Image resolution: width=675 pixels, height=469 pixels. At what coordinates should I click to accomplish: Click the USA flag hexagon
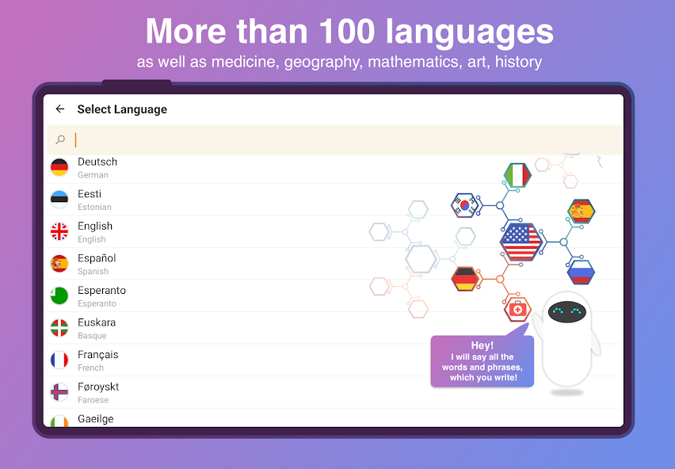pyautogui.click(x=521, y=242)
